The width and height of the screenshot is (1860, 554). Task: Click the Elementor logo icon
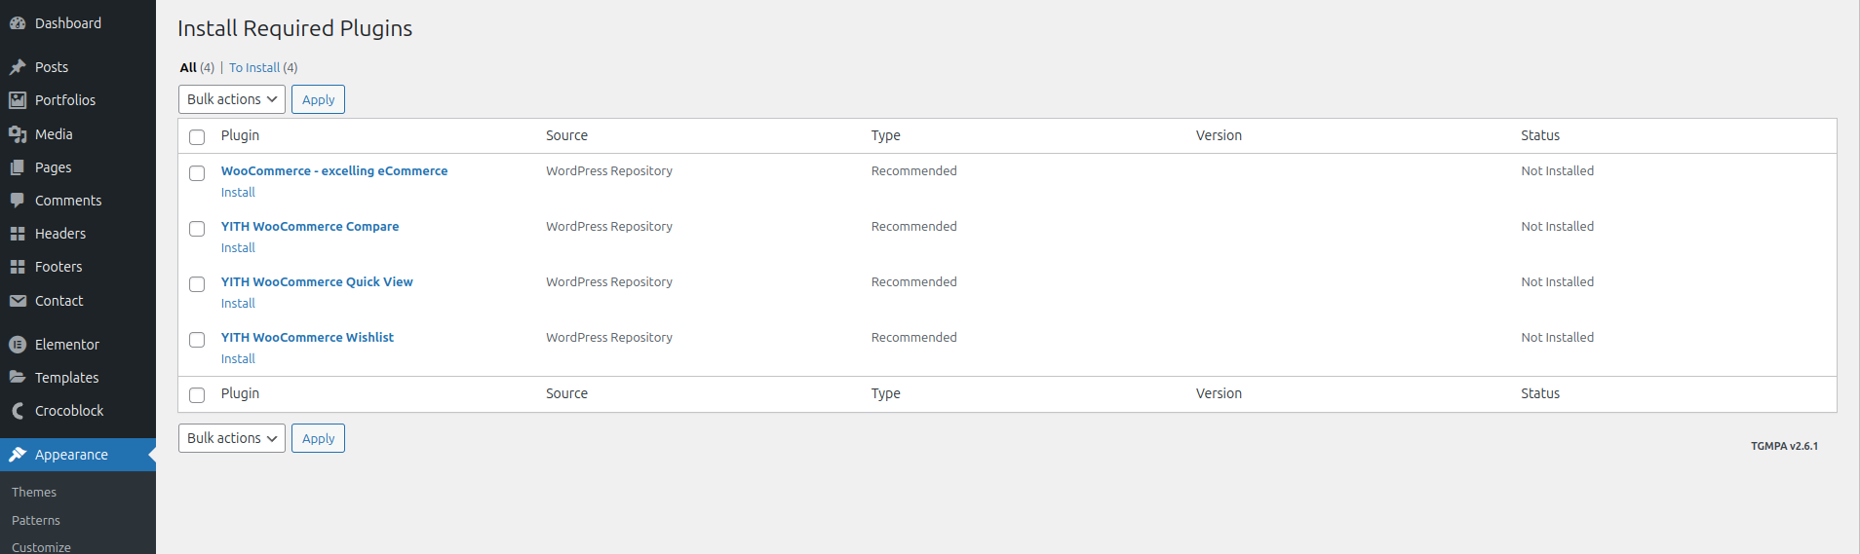pyautogui.click(x=18, y=345)
